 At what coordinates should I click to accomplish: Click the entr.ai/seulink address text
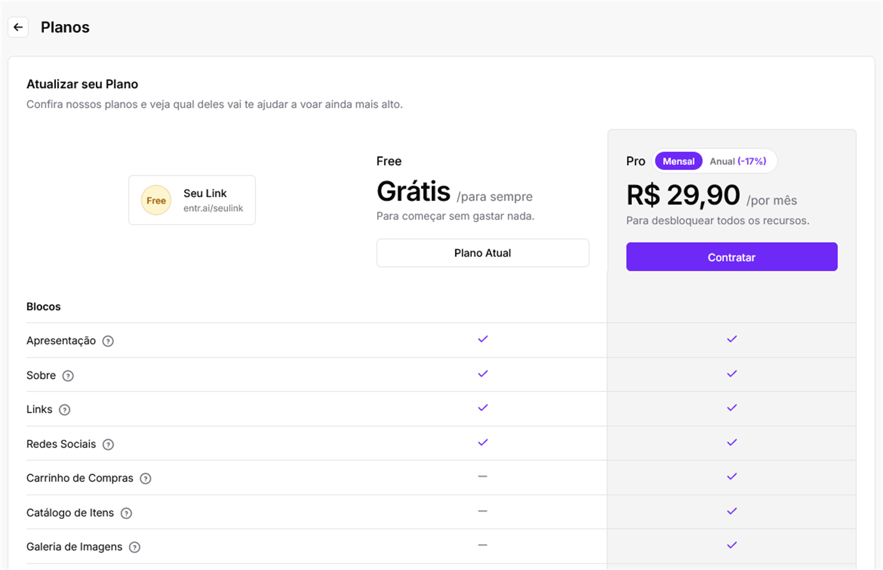[x=213, y=208]
